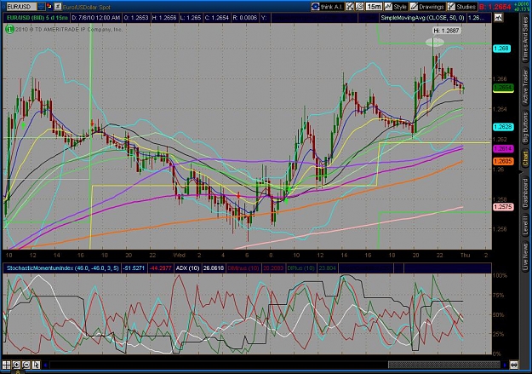Click the cyan 1.2628 price label
The image size is (532, 374).
[x=503, y=127]
